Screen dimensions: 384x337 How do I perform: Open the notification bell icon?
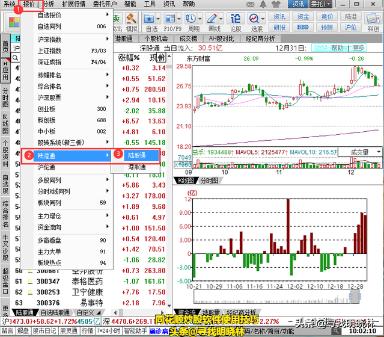(x=263, y=4)
